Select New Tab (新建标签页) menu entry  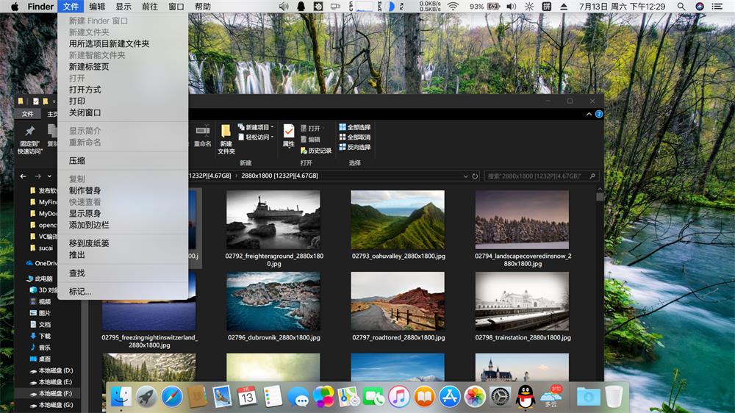pyautogui.click(x=89, y=67)
